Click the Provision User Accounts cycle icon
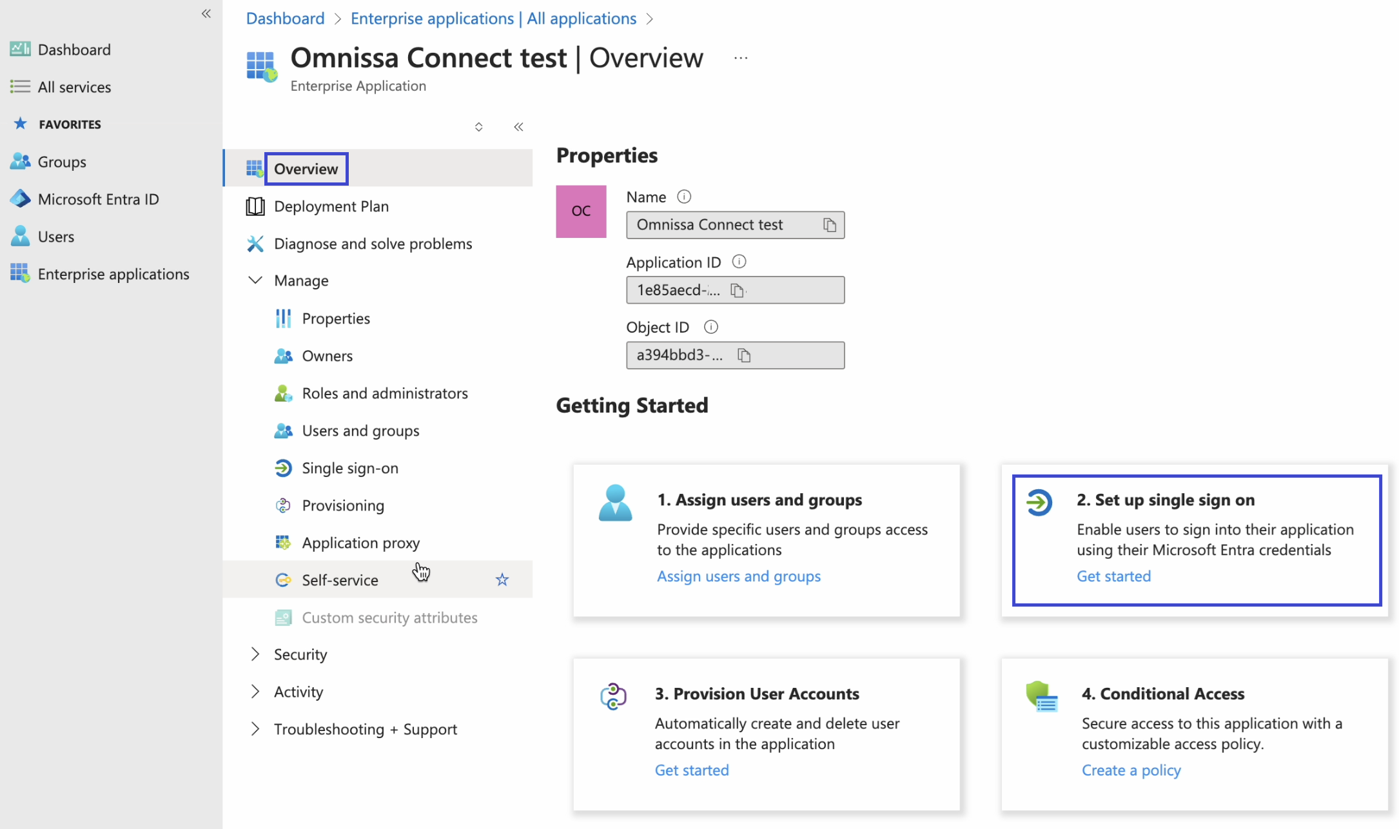The height and width of the screenshot is (829, 1399). pyautogui.click(x=613, y=696)
